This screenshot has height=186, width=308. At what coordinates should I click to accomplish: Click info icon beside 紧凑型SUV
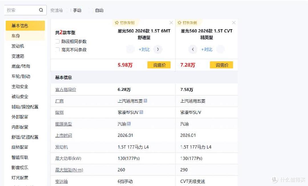point(141,112)
